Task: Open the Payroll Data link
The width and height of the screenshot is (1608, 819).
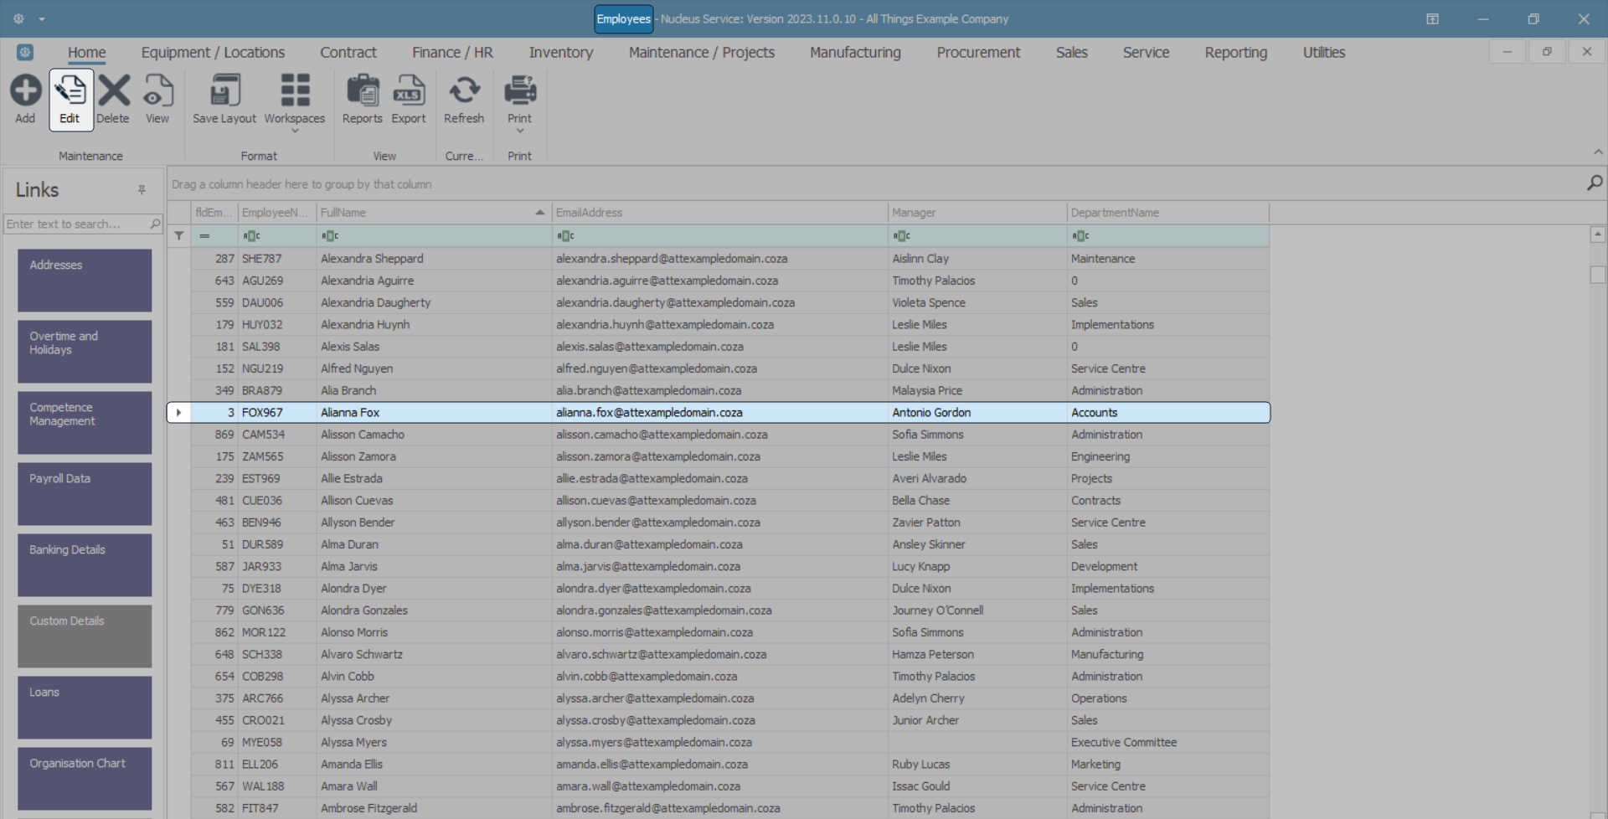Action: [x=85, y=493]
